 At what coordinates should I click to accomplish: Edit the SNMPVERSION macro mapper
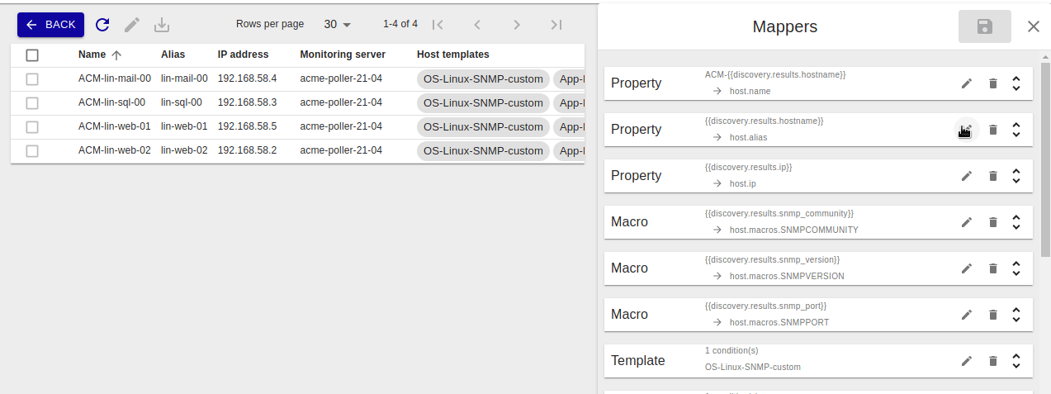coord(967,268)
